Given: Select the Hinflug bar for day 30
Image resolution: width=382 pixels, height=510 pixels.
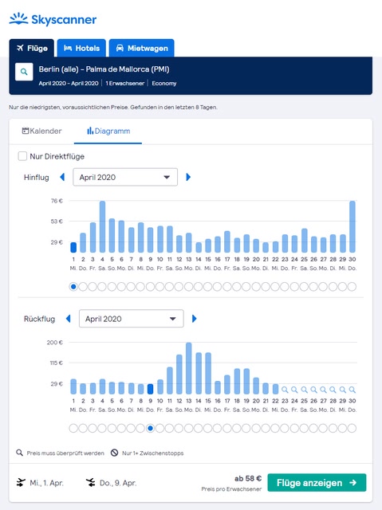Looking at the screenshot, I should click(x=352, y=226).
